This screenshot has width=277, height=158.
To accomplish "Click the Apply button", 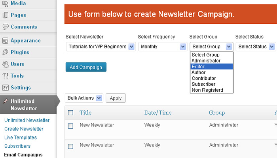I will 116,98.
